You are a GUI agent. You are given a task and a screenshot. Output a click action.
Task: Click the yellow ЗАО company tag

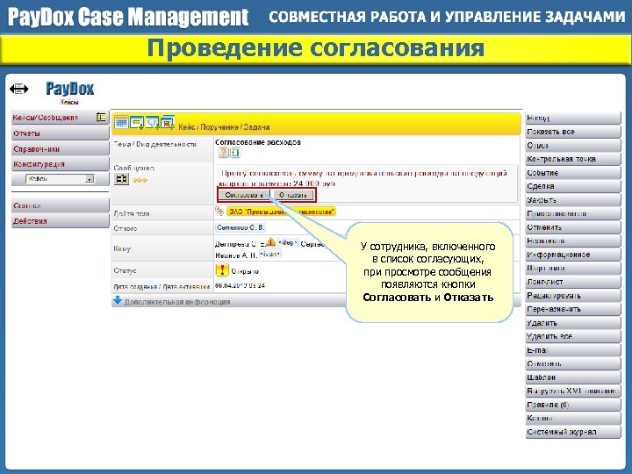pos(281,212)
